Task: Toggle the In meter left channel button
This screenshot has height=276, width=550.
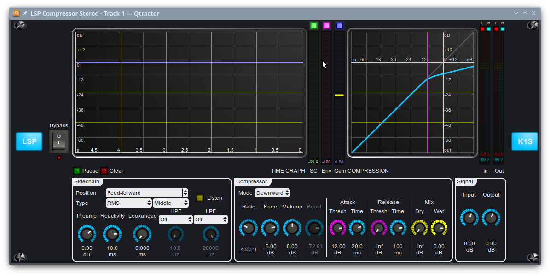Action: 482,29
